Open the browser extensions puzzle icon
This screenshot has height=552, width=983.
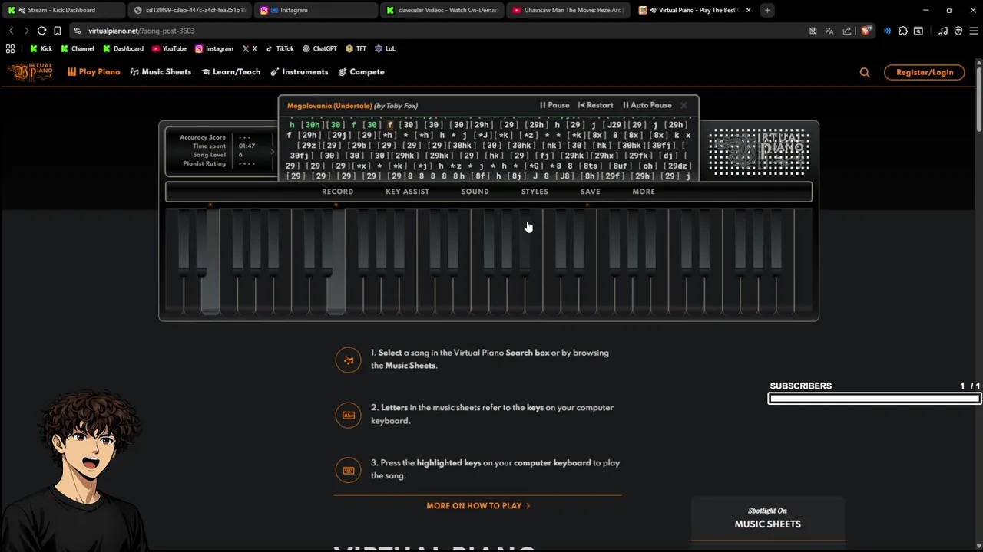tap(903, 31)
